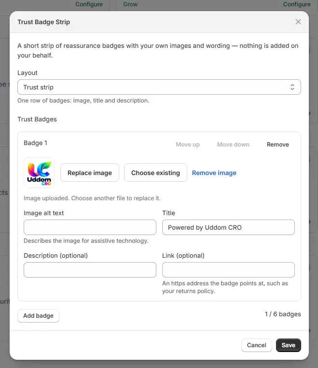Click Choose existing image button
318x368 pixels.
coord(155,173)
